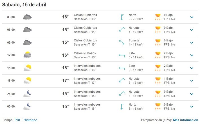The height and width of the screenshot is (124, 206).
Task: Click the UV index icon at 06:00
Action: tap(158, 30)
